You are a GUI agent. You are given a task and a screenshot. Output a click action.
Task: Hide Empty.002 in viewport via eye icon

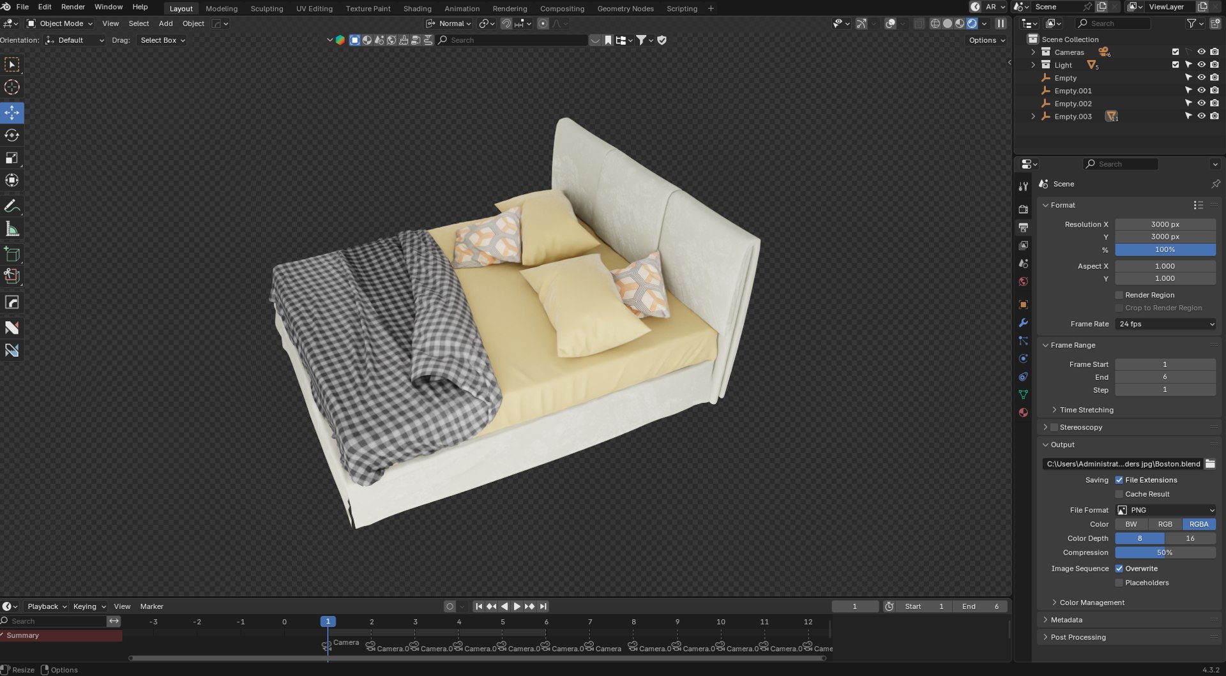(1201, 103)
